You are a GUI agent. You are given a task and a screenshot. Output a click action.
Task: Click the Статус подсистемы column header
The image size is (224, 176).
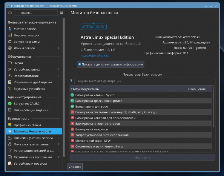coord(128,89)
